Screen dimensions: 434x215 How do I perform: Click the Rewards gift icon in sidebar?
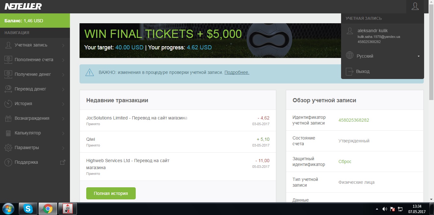(x=9, y=118)
